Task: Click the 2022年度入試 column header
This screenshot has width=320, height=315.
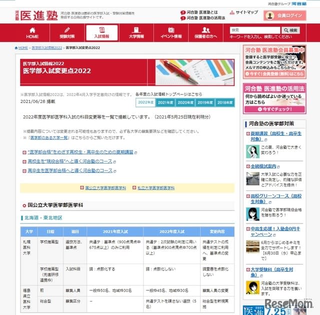Action: (x=172, y=231)
